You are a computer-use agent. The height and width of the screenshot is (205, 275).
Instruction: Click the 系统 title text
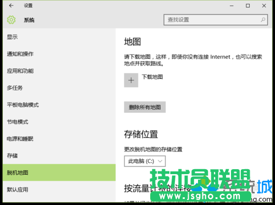tap(29, 20)
